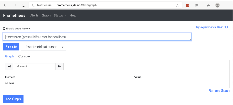Click the blue Execute button

11,47
